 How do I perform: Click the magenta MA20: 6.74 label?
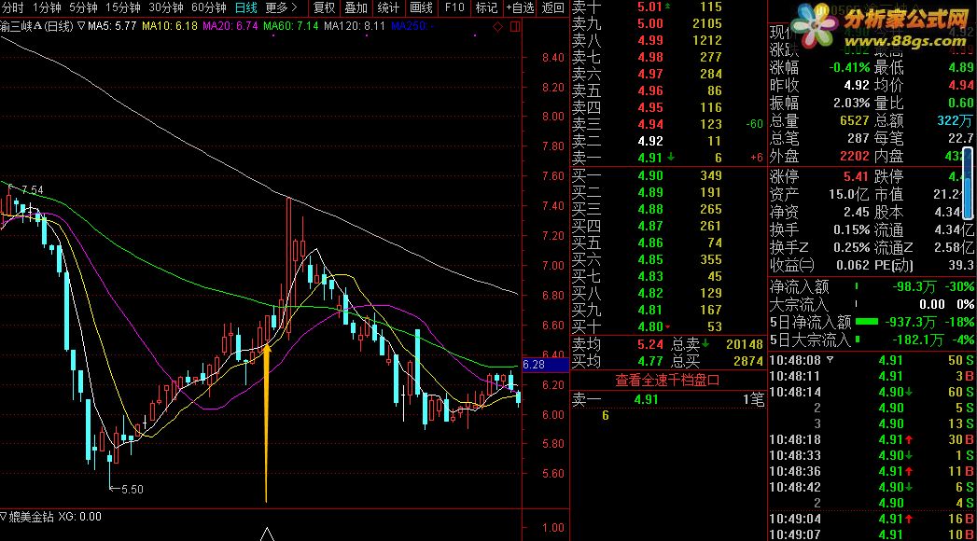point(230,26)
